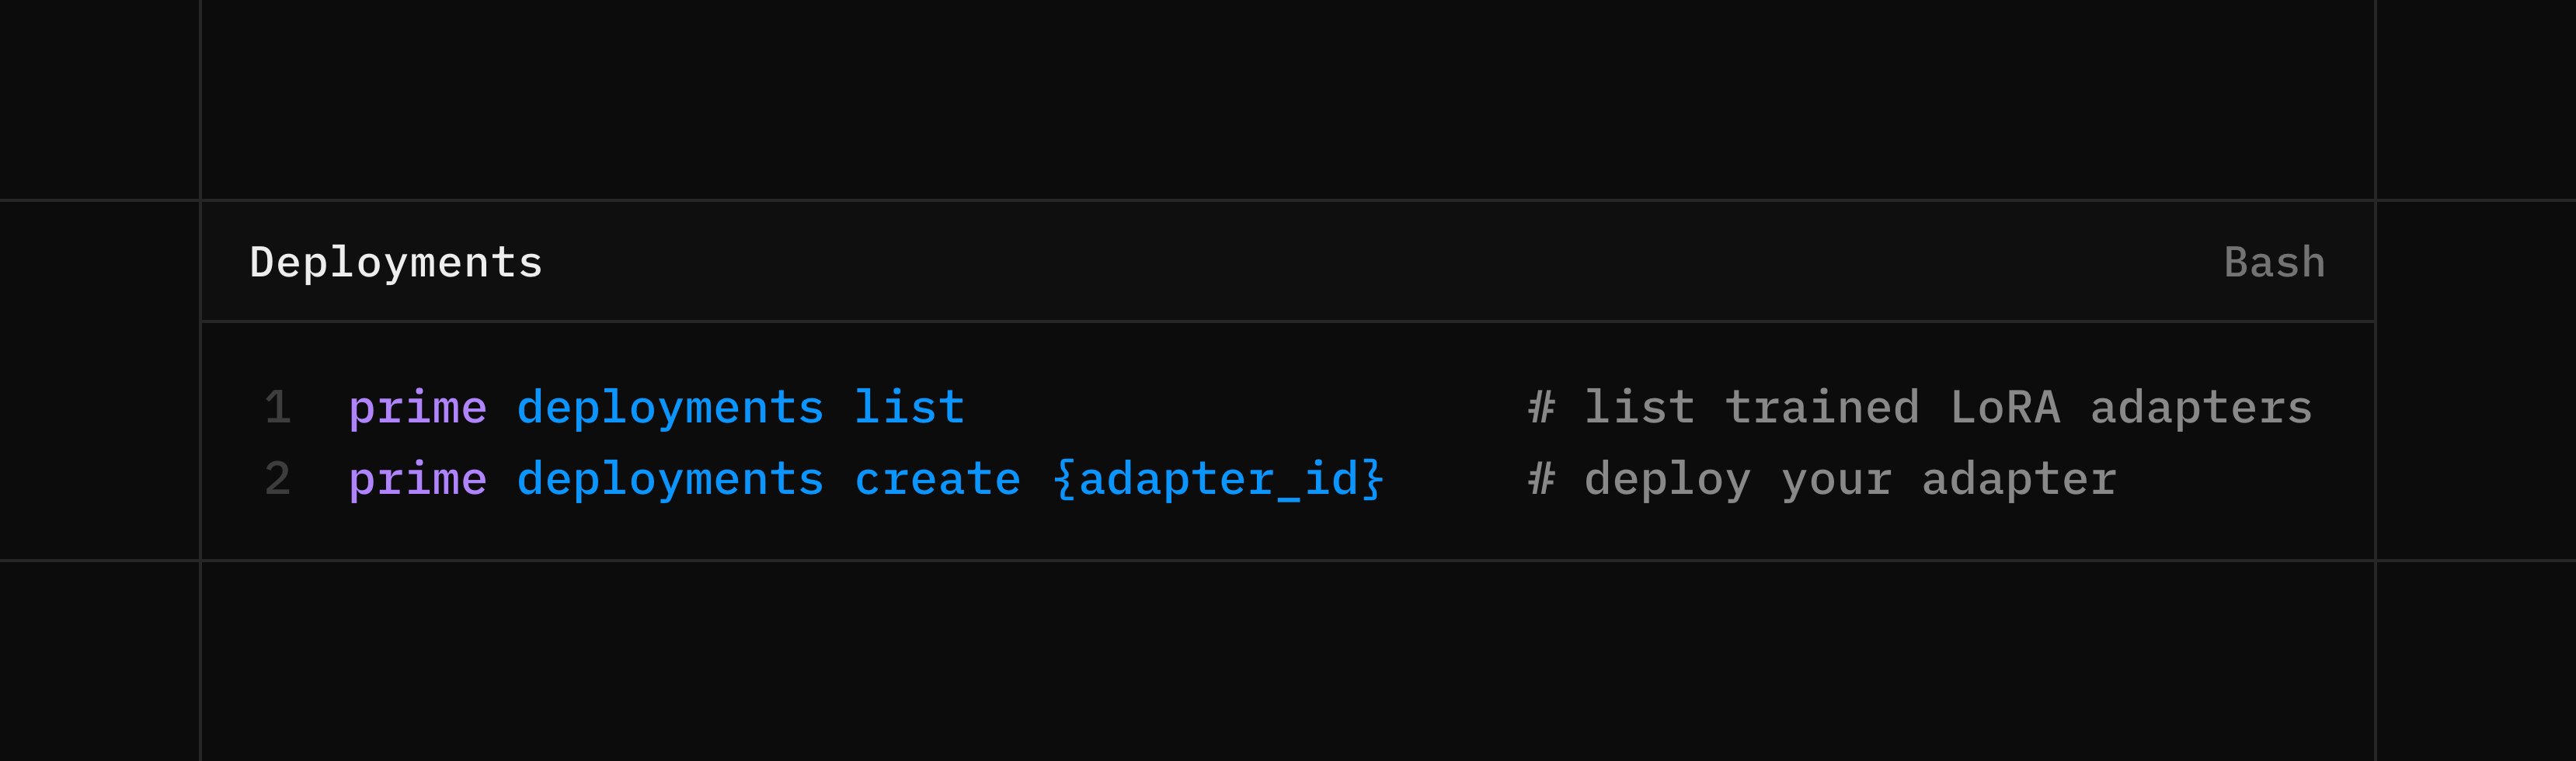
Task: Click the hash symbol of line 1 comment
Action: click(1541, 408)
